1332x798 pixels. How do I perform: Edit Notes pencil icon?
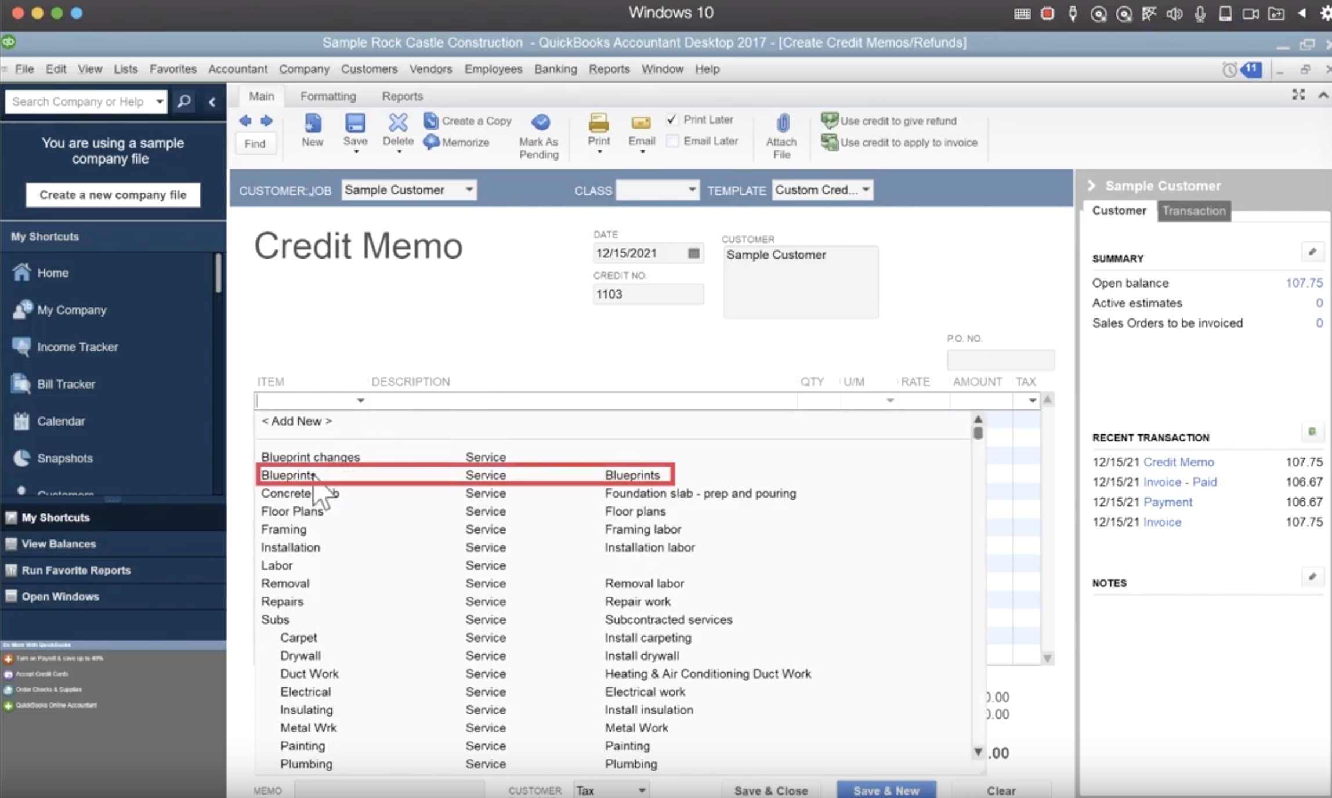point(1312,576)
